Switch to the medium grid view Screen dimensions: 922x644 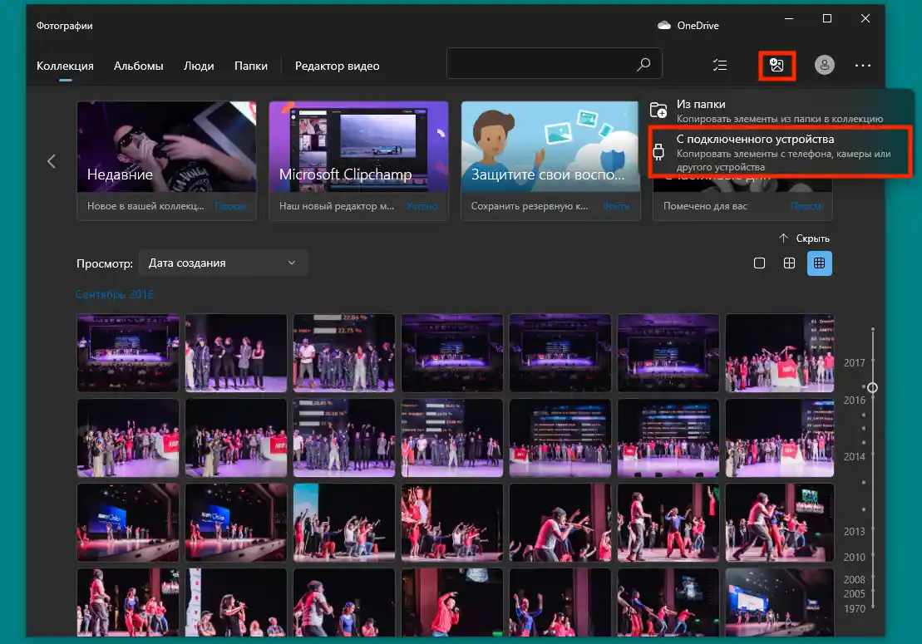(789, 263)
